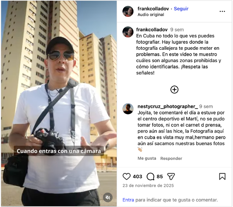Load more comments with the plus circle
The width and height of the screenshot is (233, 207).
[174, 89]
